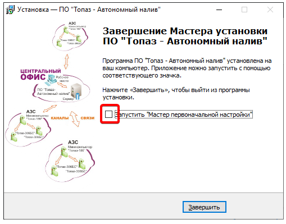The image size is (286, 224).
Task: Click the double arrow between КАНАЛЫ and СВЯЗИ
Action: (x=75, y=119)
